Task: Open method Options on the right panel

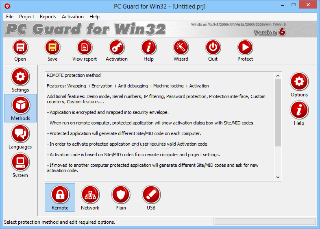Action: click(x=299, y=85)
